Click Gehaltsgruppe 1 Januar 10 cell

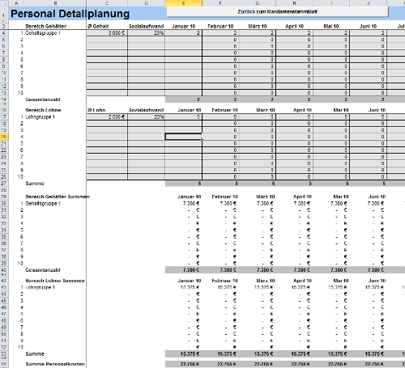point(184,33)
